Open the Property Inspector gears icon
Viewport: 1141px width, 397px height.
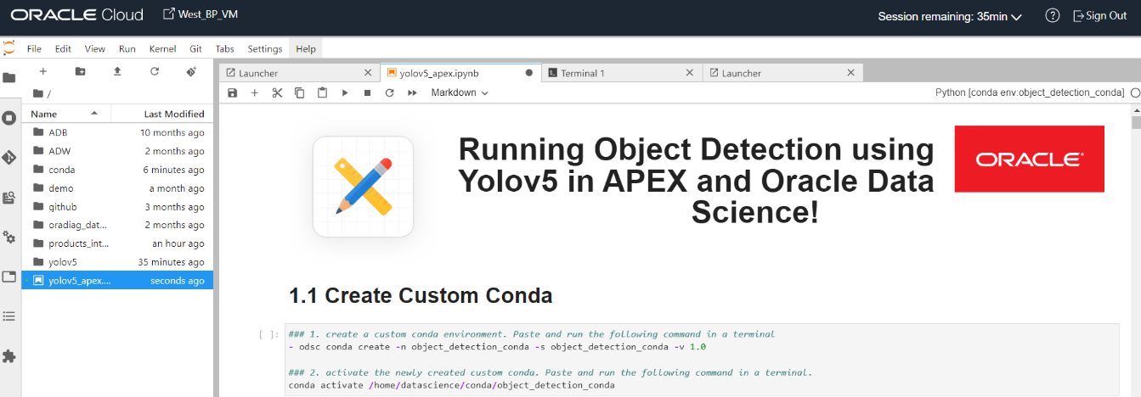coord(9,237)
